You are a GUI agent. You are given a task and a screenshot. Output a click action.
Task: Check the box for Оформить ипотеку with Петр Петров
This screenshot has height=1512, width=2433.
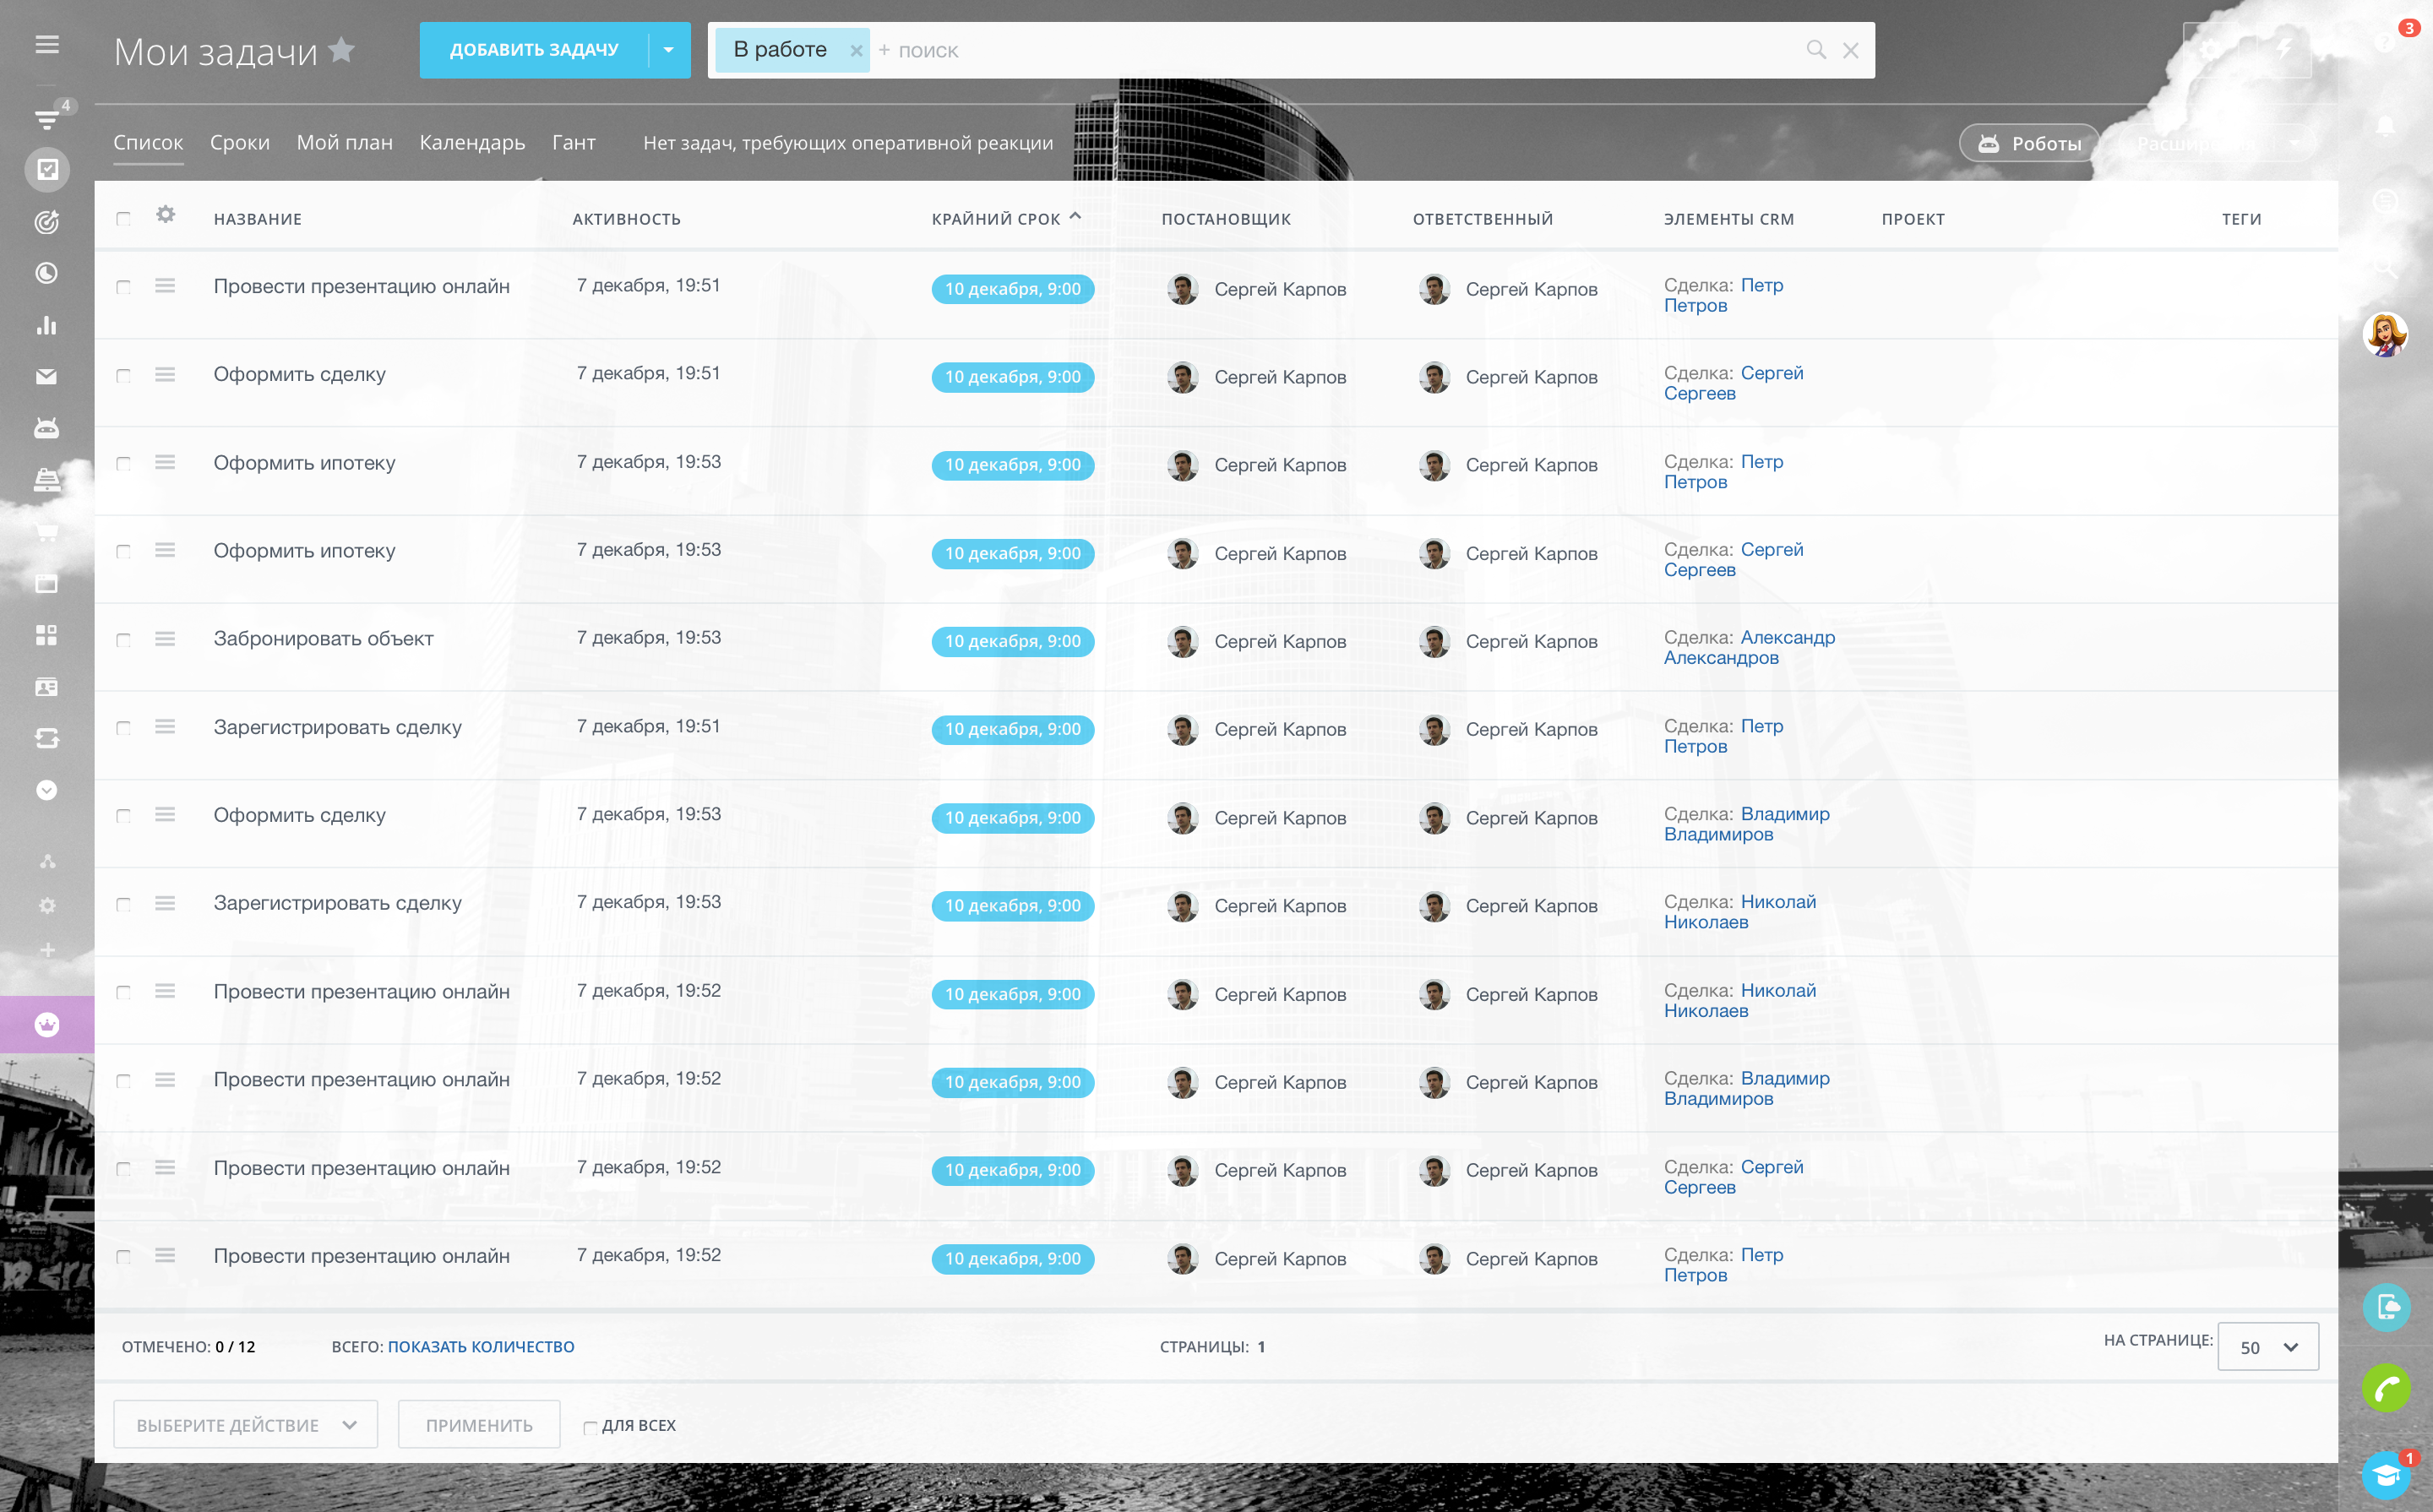(123, 464)
